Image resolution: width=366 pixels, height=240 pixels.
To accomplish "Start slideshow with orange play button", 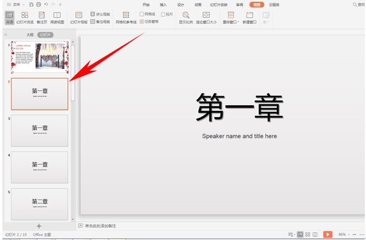I will 327,235.
